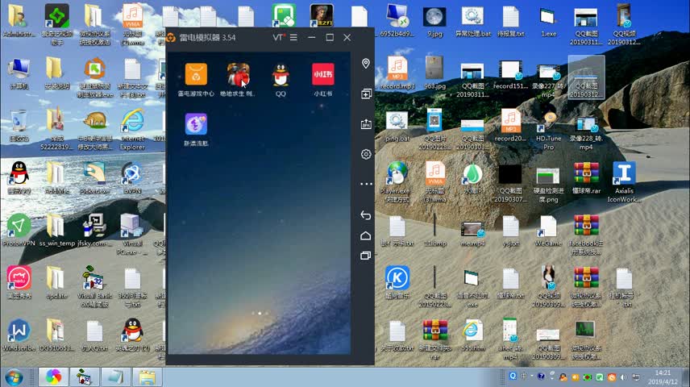Click the notepad taskbar button
Viewport: 690px width, 387px height.
point(116,377)
